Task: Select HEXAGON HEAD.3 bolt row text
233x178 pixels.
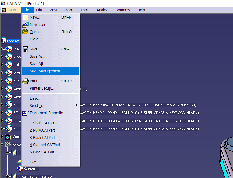Action: pos(139,121)
